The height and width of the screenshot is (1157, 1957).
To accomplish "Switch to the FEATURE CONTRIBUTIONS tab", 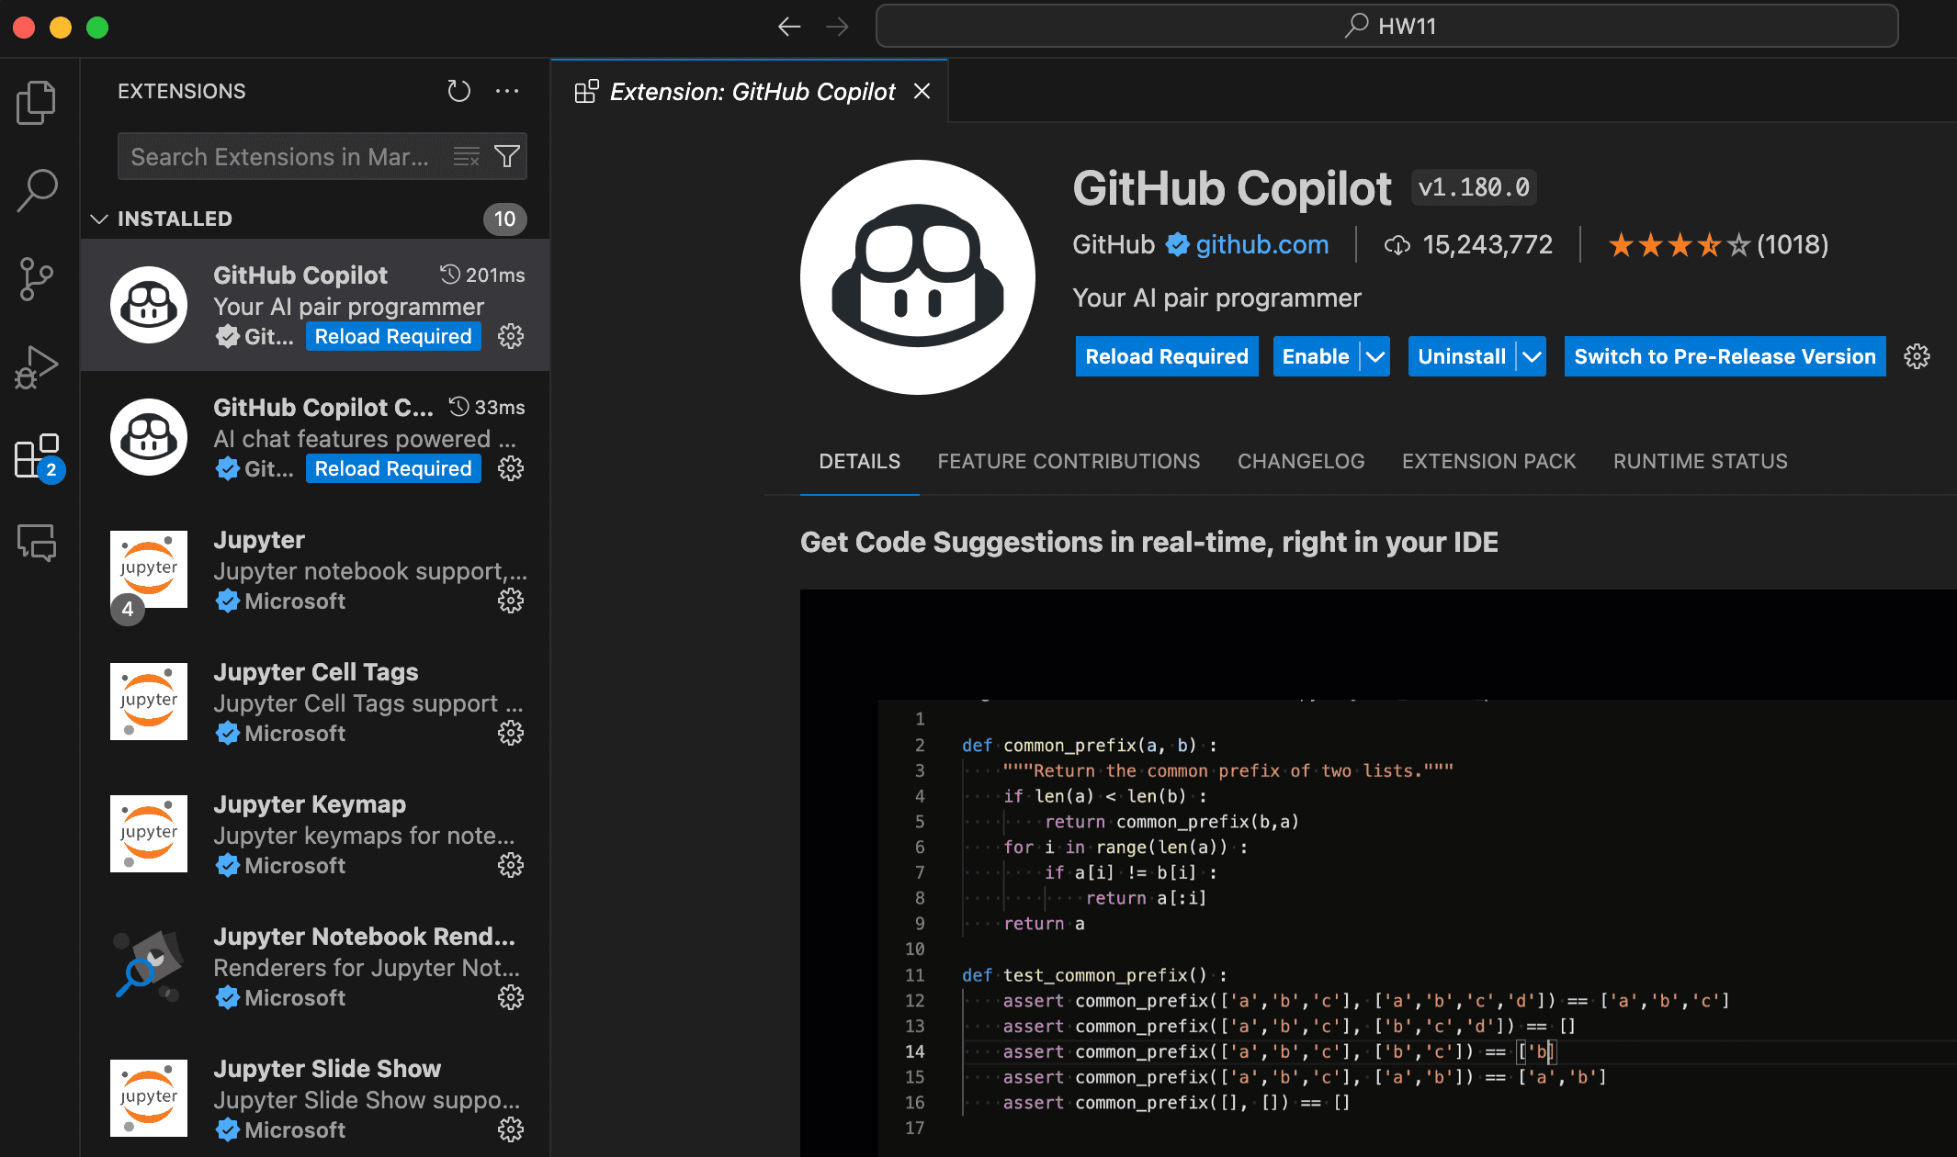I will [x=1069, y=461].
